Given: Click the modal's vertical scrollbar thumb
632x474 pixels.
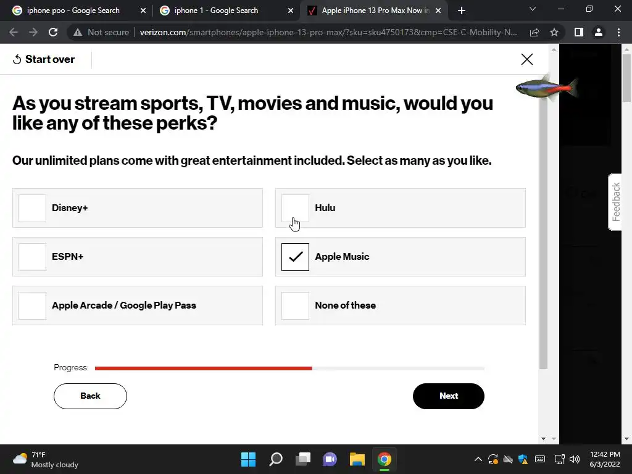Looking at the screenshot, I should pos(543,234).
